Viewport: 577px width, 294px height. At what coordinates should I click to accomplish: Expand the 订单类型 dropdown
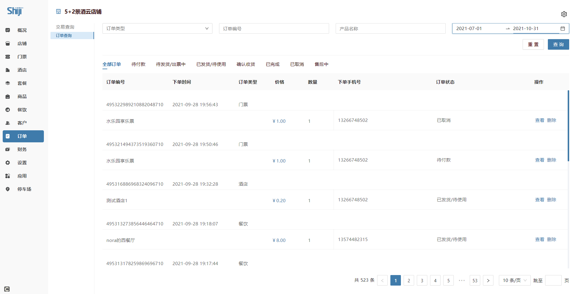[x=157, y=28]
